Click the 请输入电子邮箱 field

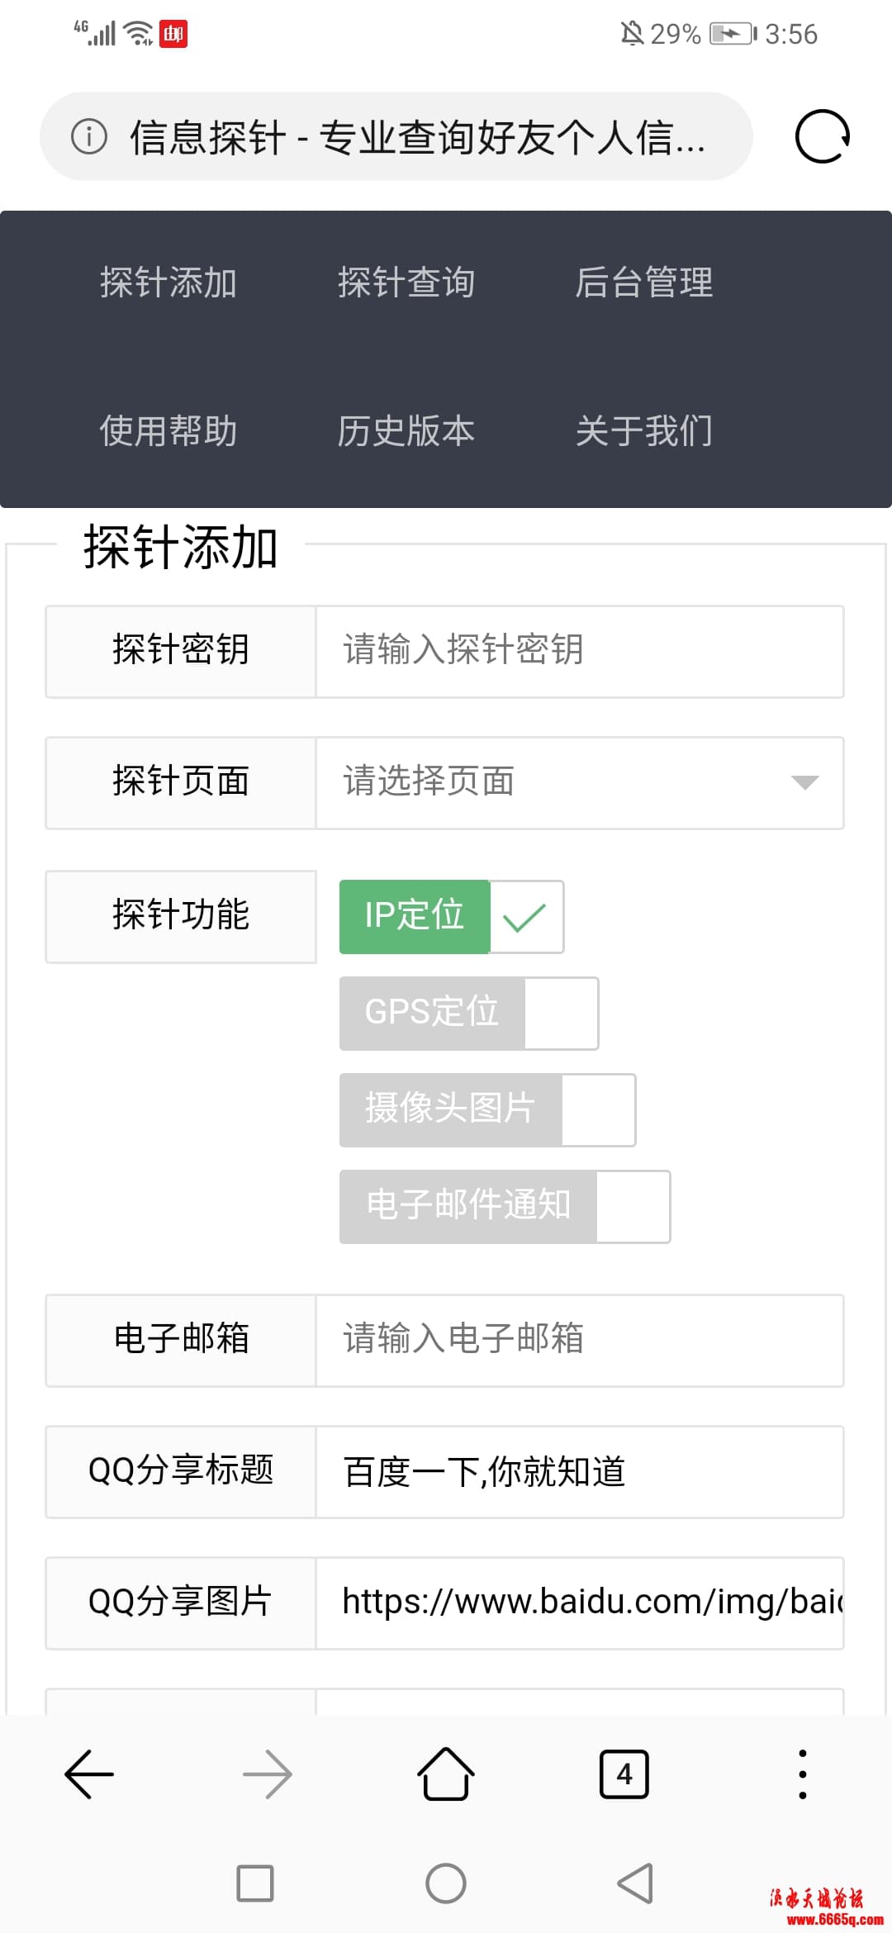click(580, 1341)
